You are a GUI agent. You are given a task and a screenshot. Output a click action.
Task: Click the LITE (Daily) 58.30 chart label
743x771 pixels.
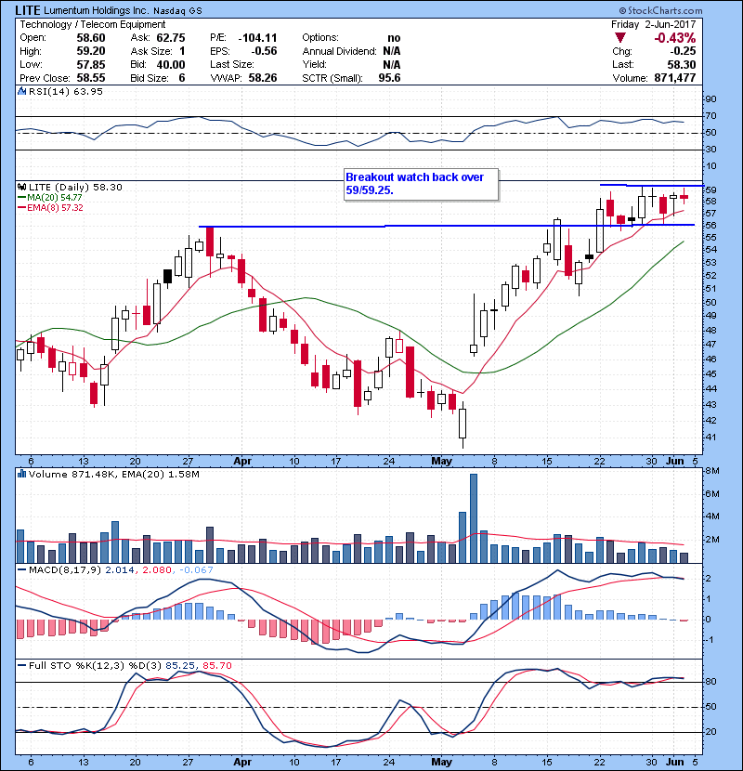(x=75, y=187)
